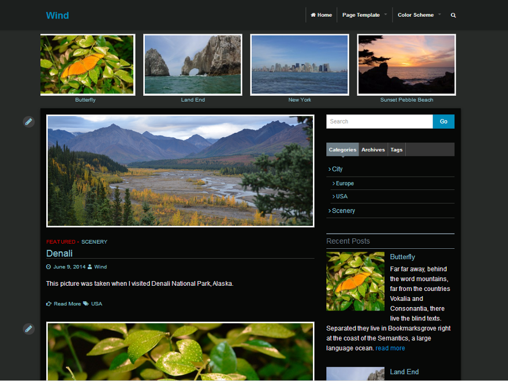The image size is (508, 381).
Task: Go to the Home menu item
Action: click(x=322, y=15)
